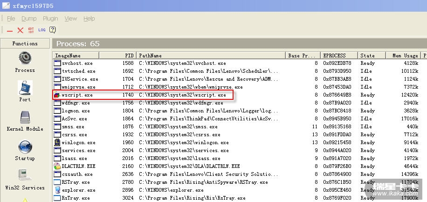Click the smss.exe process icon

click(57, 126)
